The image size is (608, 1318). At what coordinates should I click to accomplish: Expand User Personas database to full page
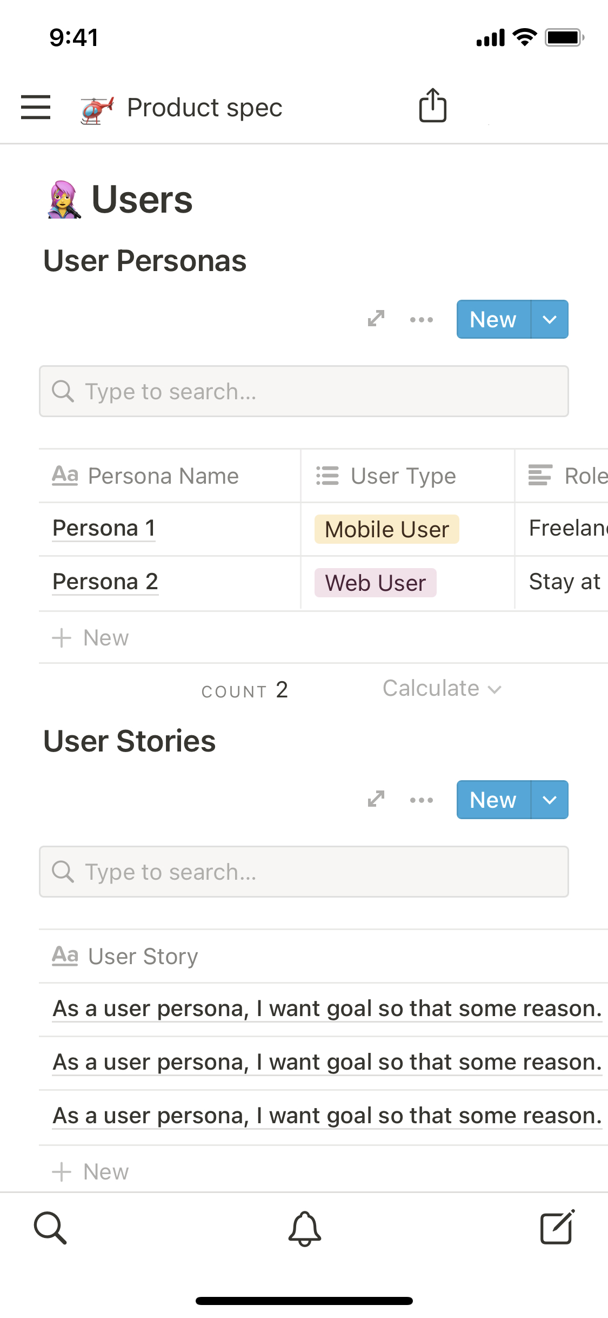(376, 319)
